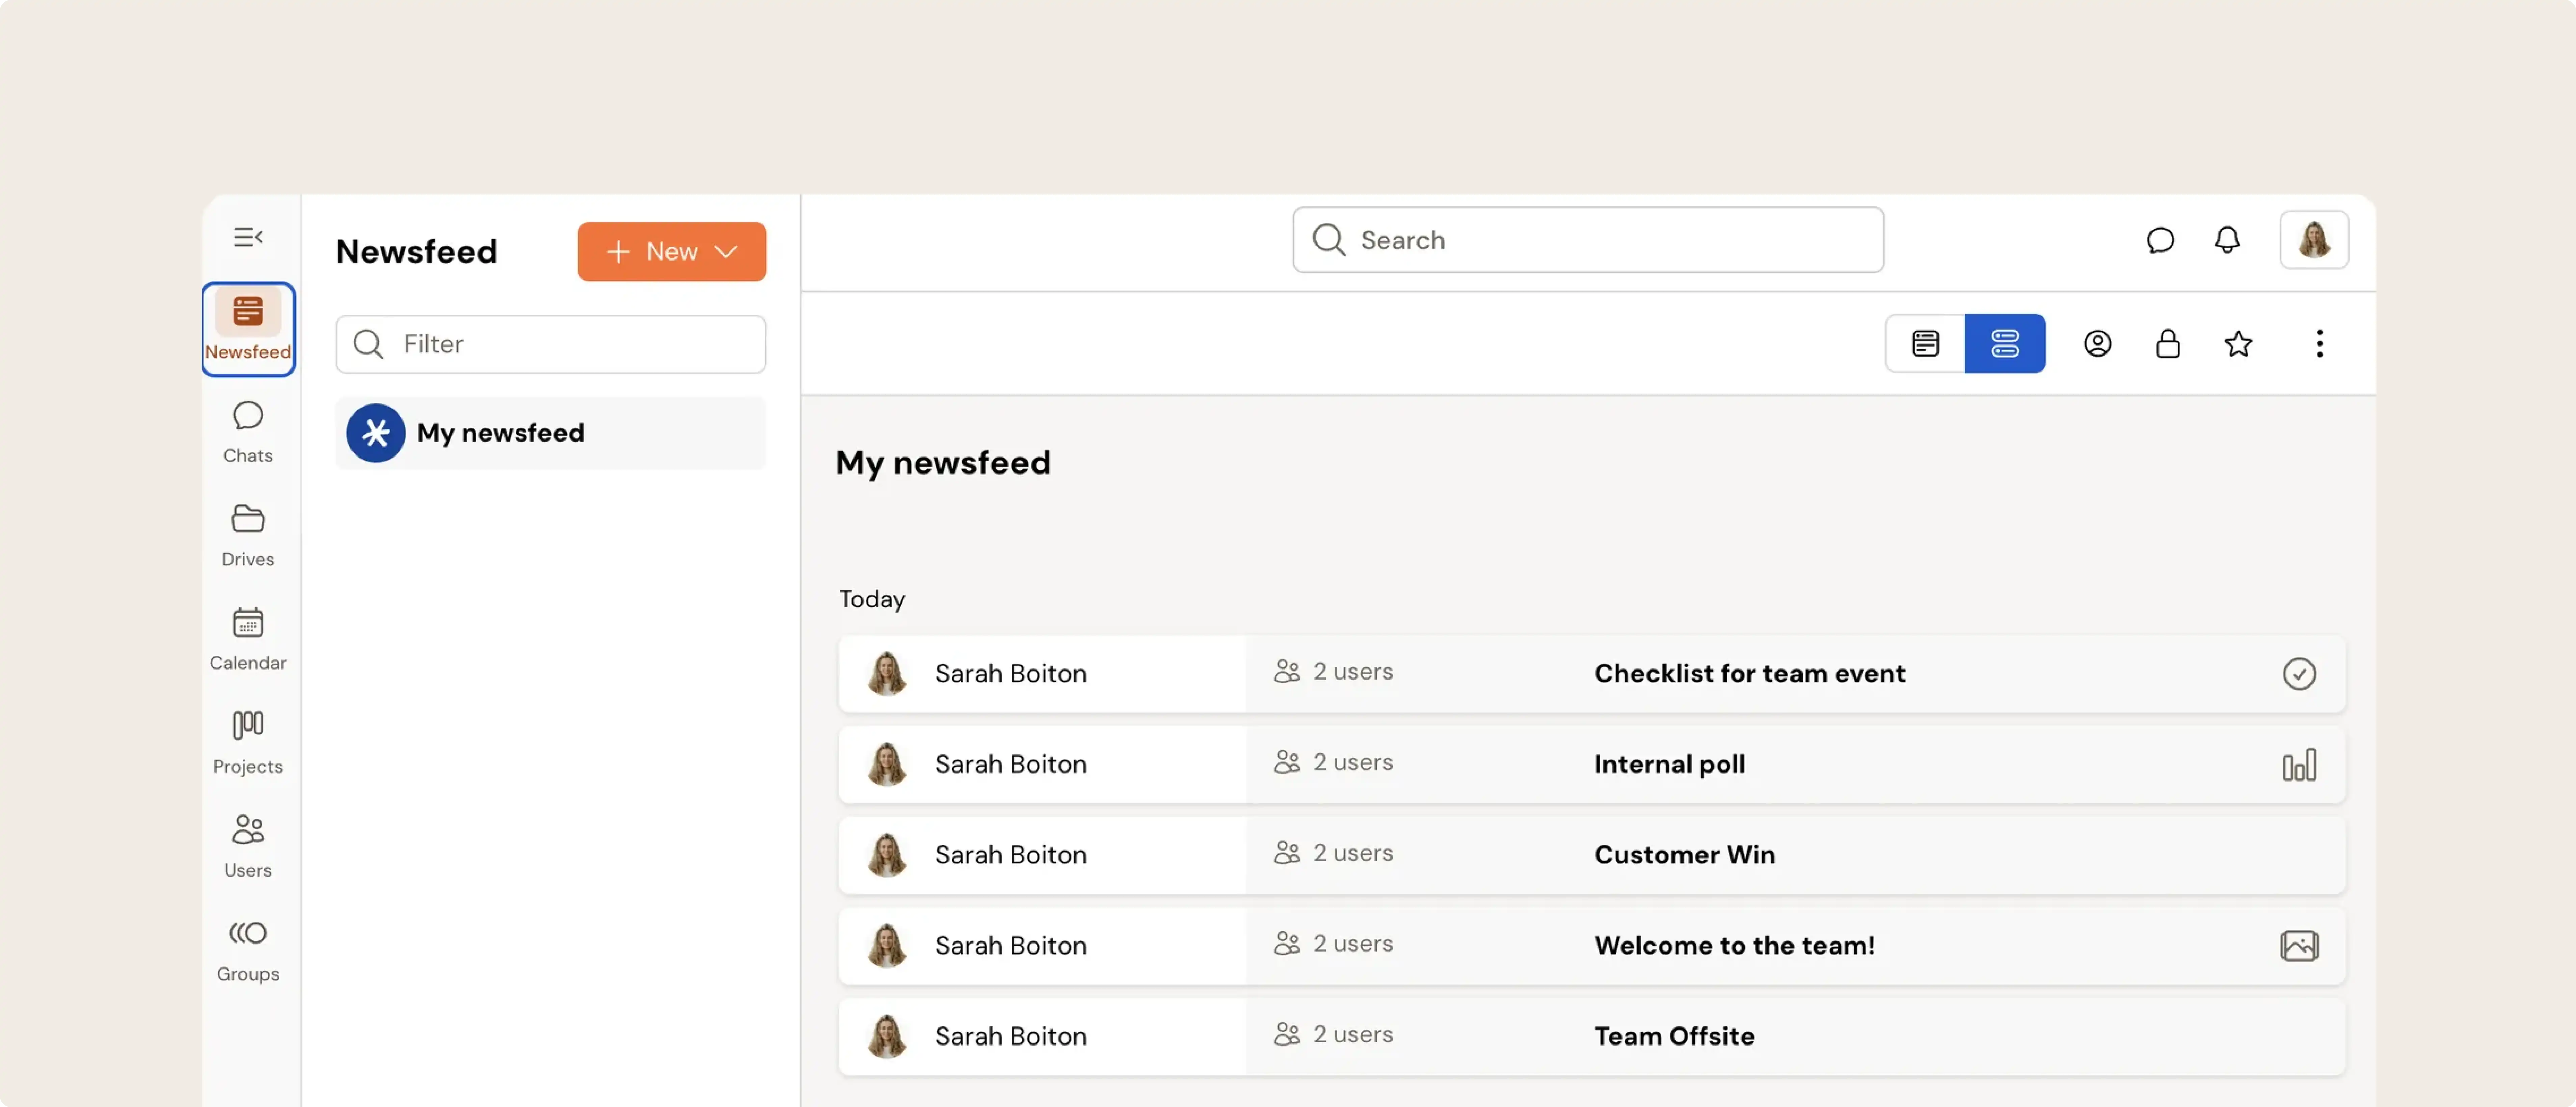
Task: Click the My newsfeed asterisk avatar
Action: (x=376, y=433)
